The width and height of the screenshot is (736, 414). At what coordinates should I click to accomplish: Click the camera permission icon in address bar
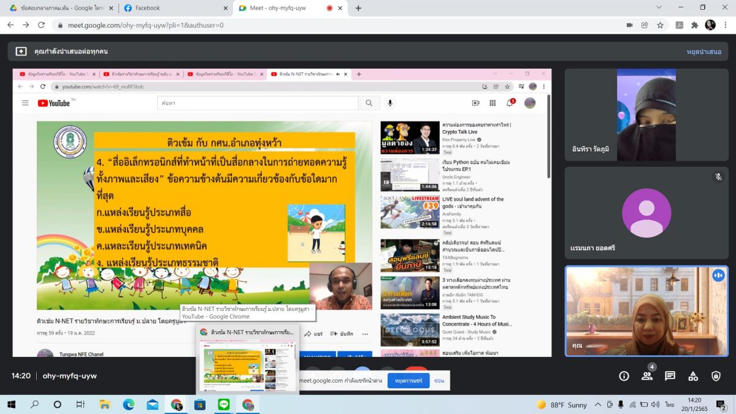coord(629,25)
